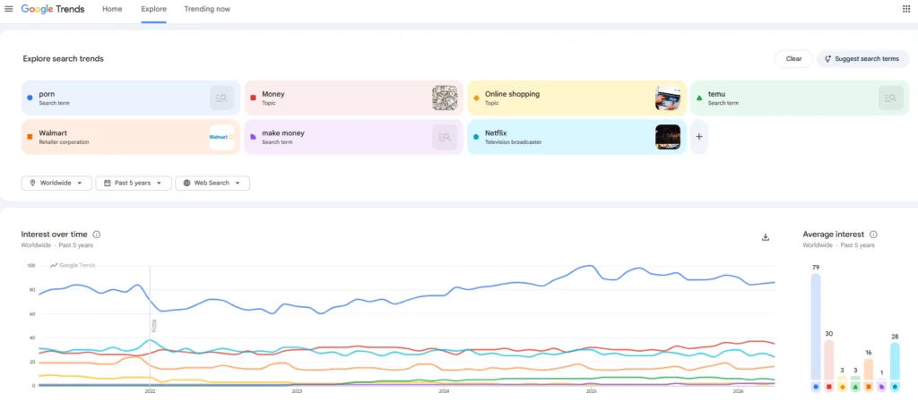Click the purple marker on make money card
This screenshot has width=918, height=410.
pos(253,137)
